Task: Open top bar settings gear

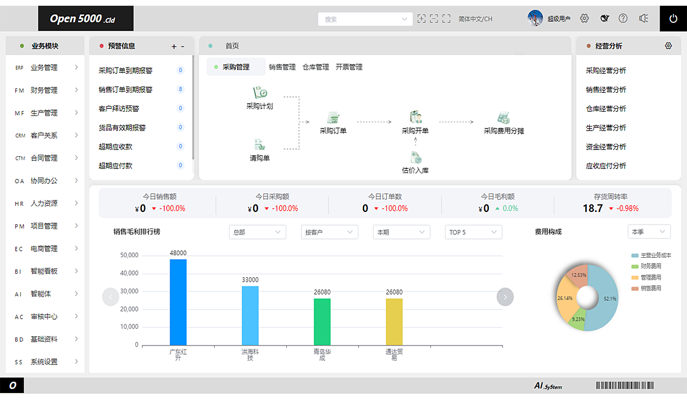Action: (585, 18)
